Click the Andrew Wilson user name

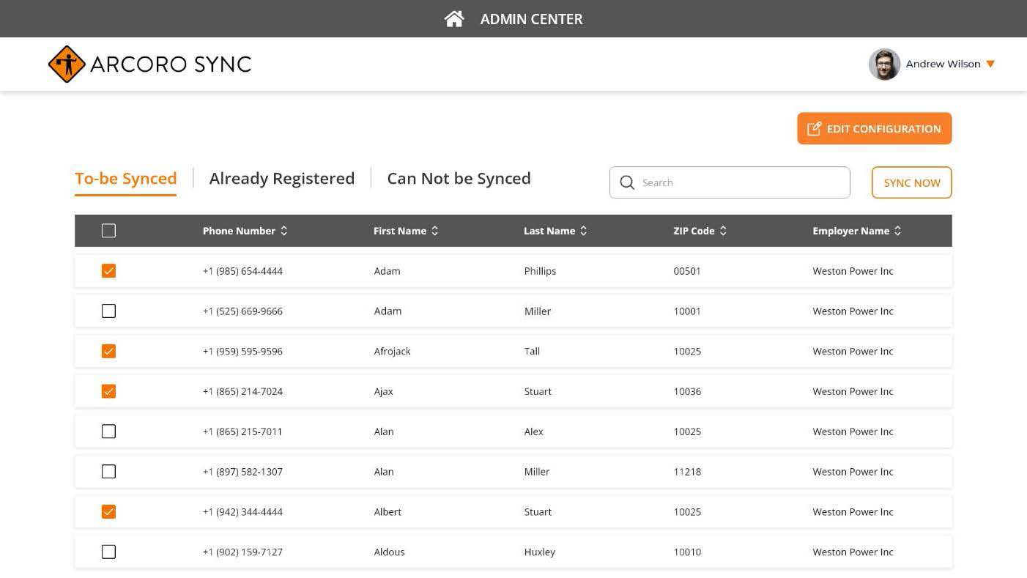click(x=943, y=64)
